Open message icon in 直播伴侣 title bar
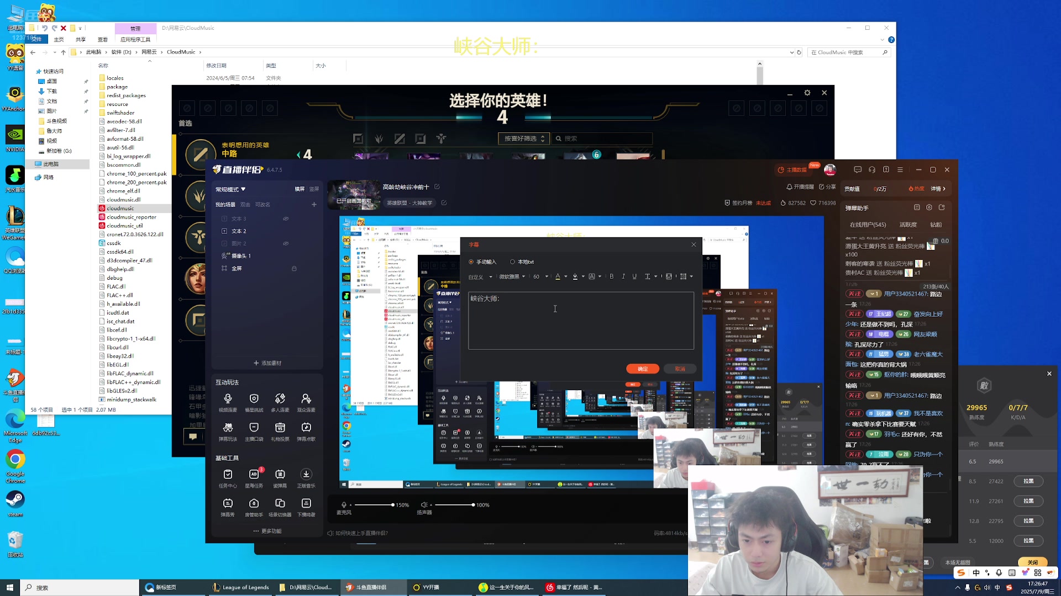The image size is (1061, 596). point(858,170)
